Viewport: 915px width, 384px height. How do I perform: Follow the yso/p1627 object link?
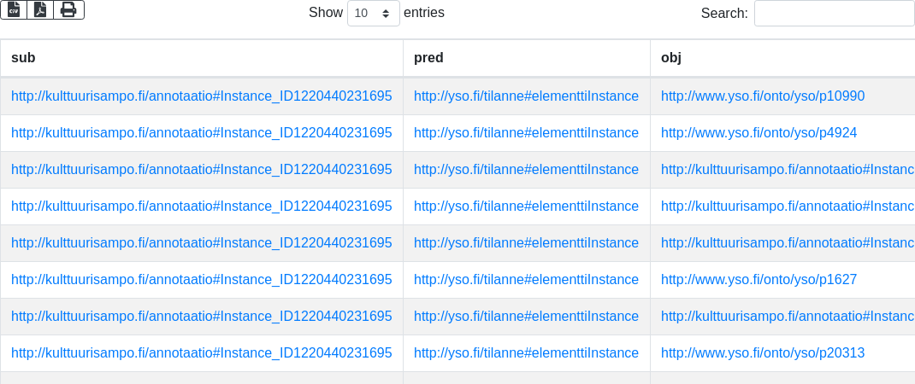759,280
